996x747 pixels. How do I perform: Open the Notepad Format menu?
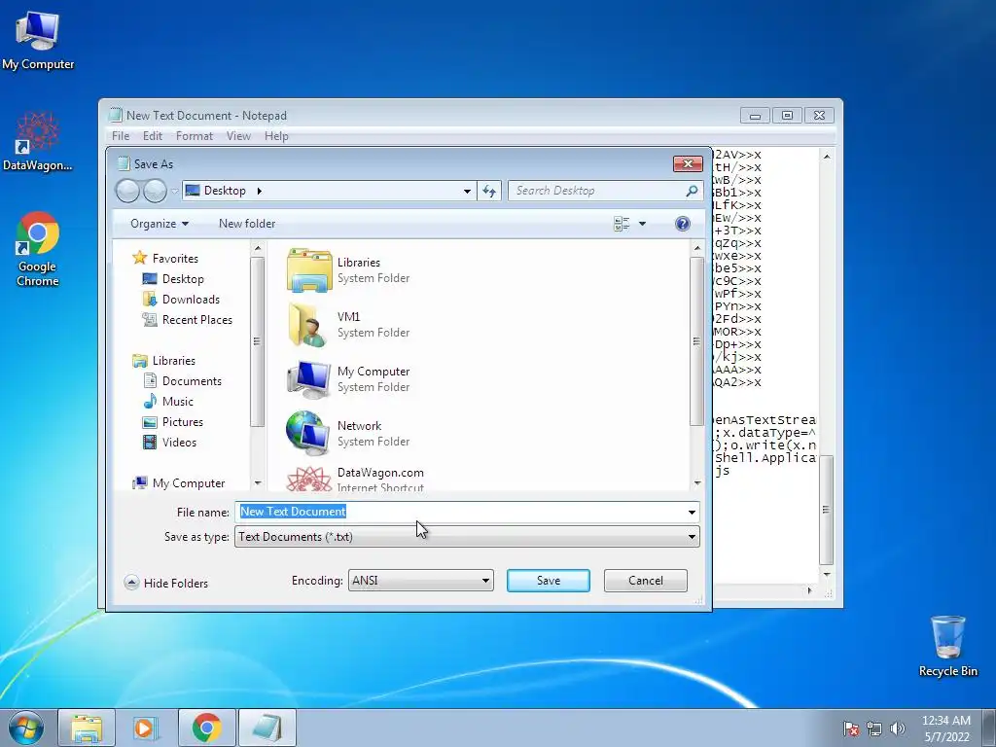click(x=195, y=136)
